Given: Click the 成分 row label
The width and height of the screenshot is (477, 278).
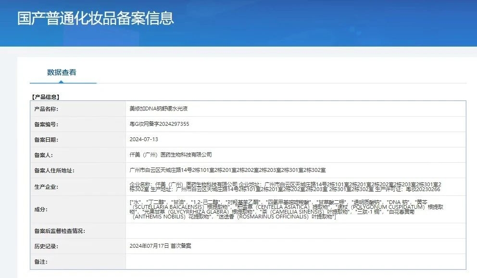Looking at the screenshot, I should coord(41,209).
